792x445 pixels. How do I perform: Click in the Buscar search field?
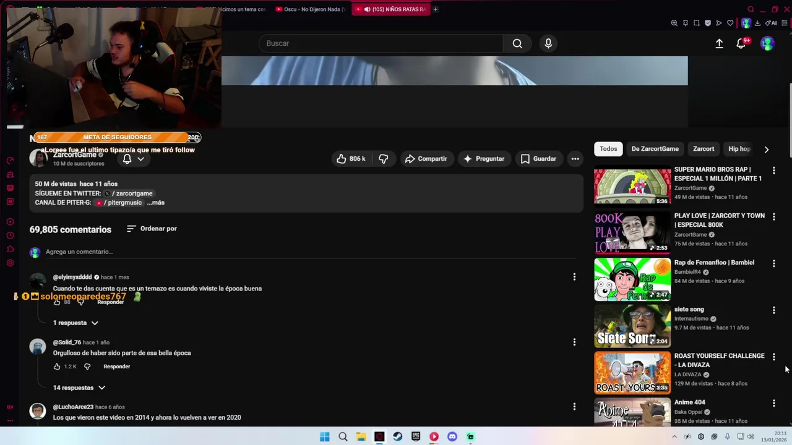coord(381,43)
